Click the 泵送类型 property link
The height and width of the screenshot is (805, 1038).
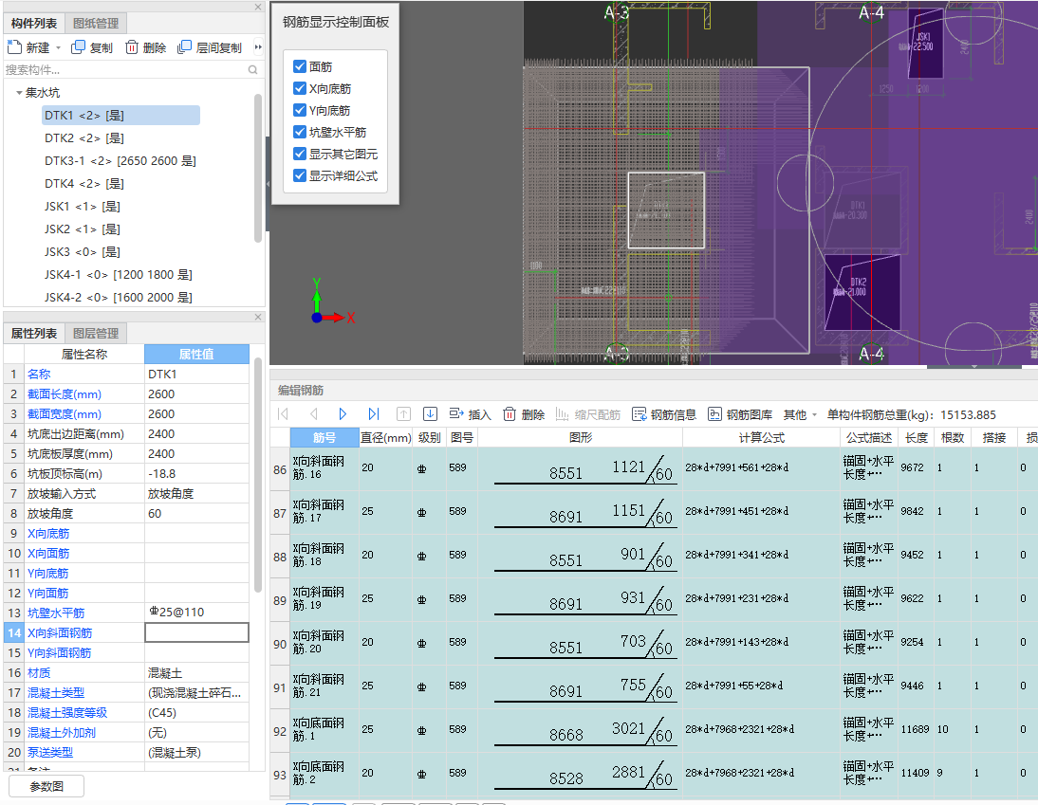pyautogui.click(x=49, y=752)
